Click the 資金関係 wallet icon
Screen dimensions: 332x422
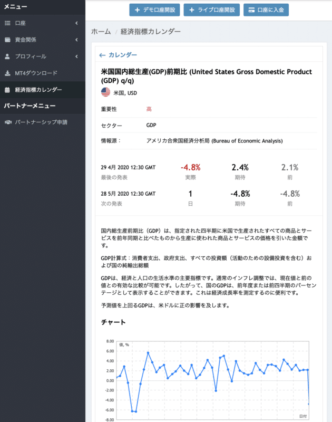[x=7, y=40]
